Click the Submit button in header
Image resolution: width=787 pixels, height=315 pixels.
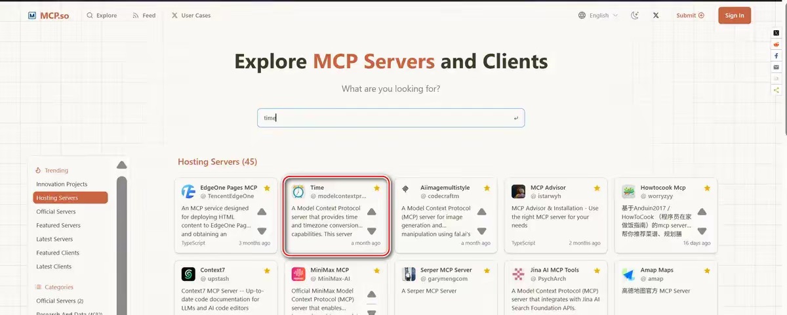690,15
